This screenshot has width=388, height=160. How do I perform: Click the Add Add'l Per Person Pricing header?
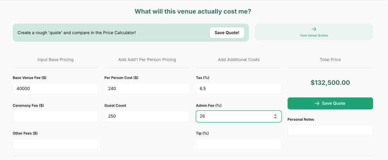coord(147,60)
